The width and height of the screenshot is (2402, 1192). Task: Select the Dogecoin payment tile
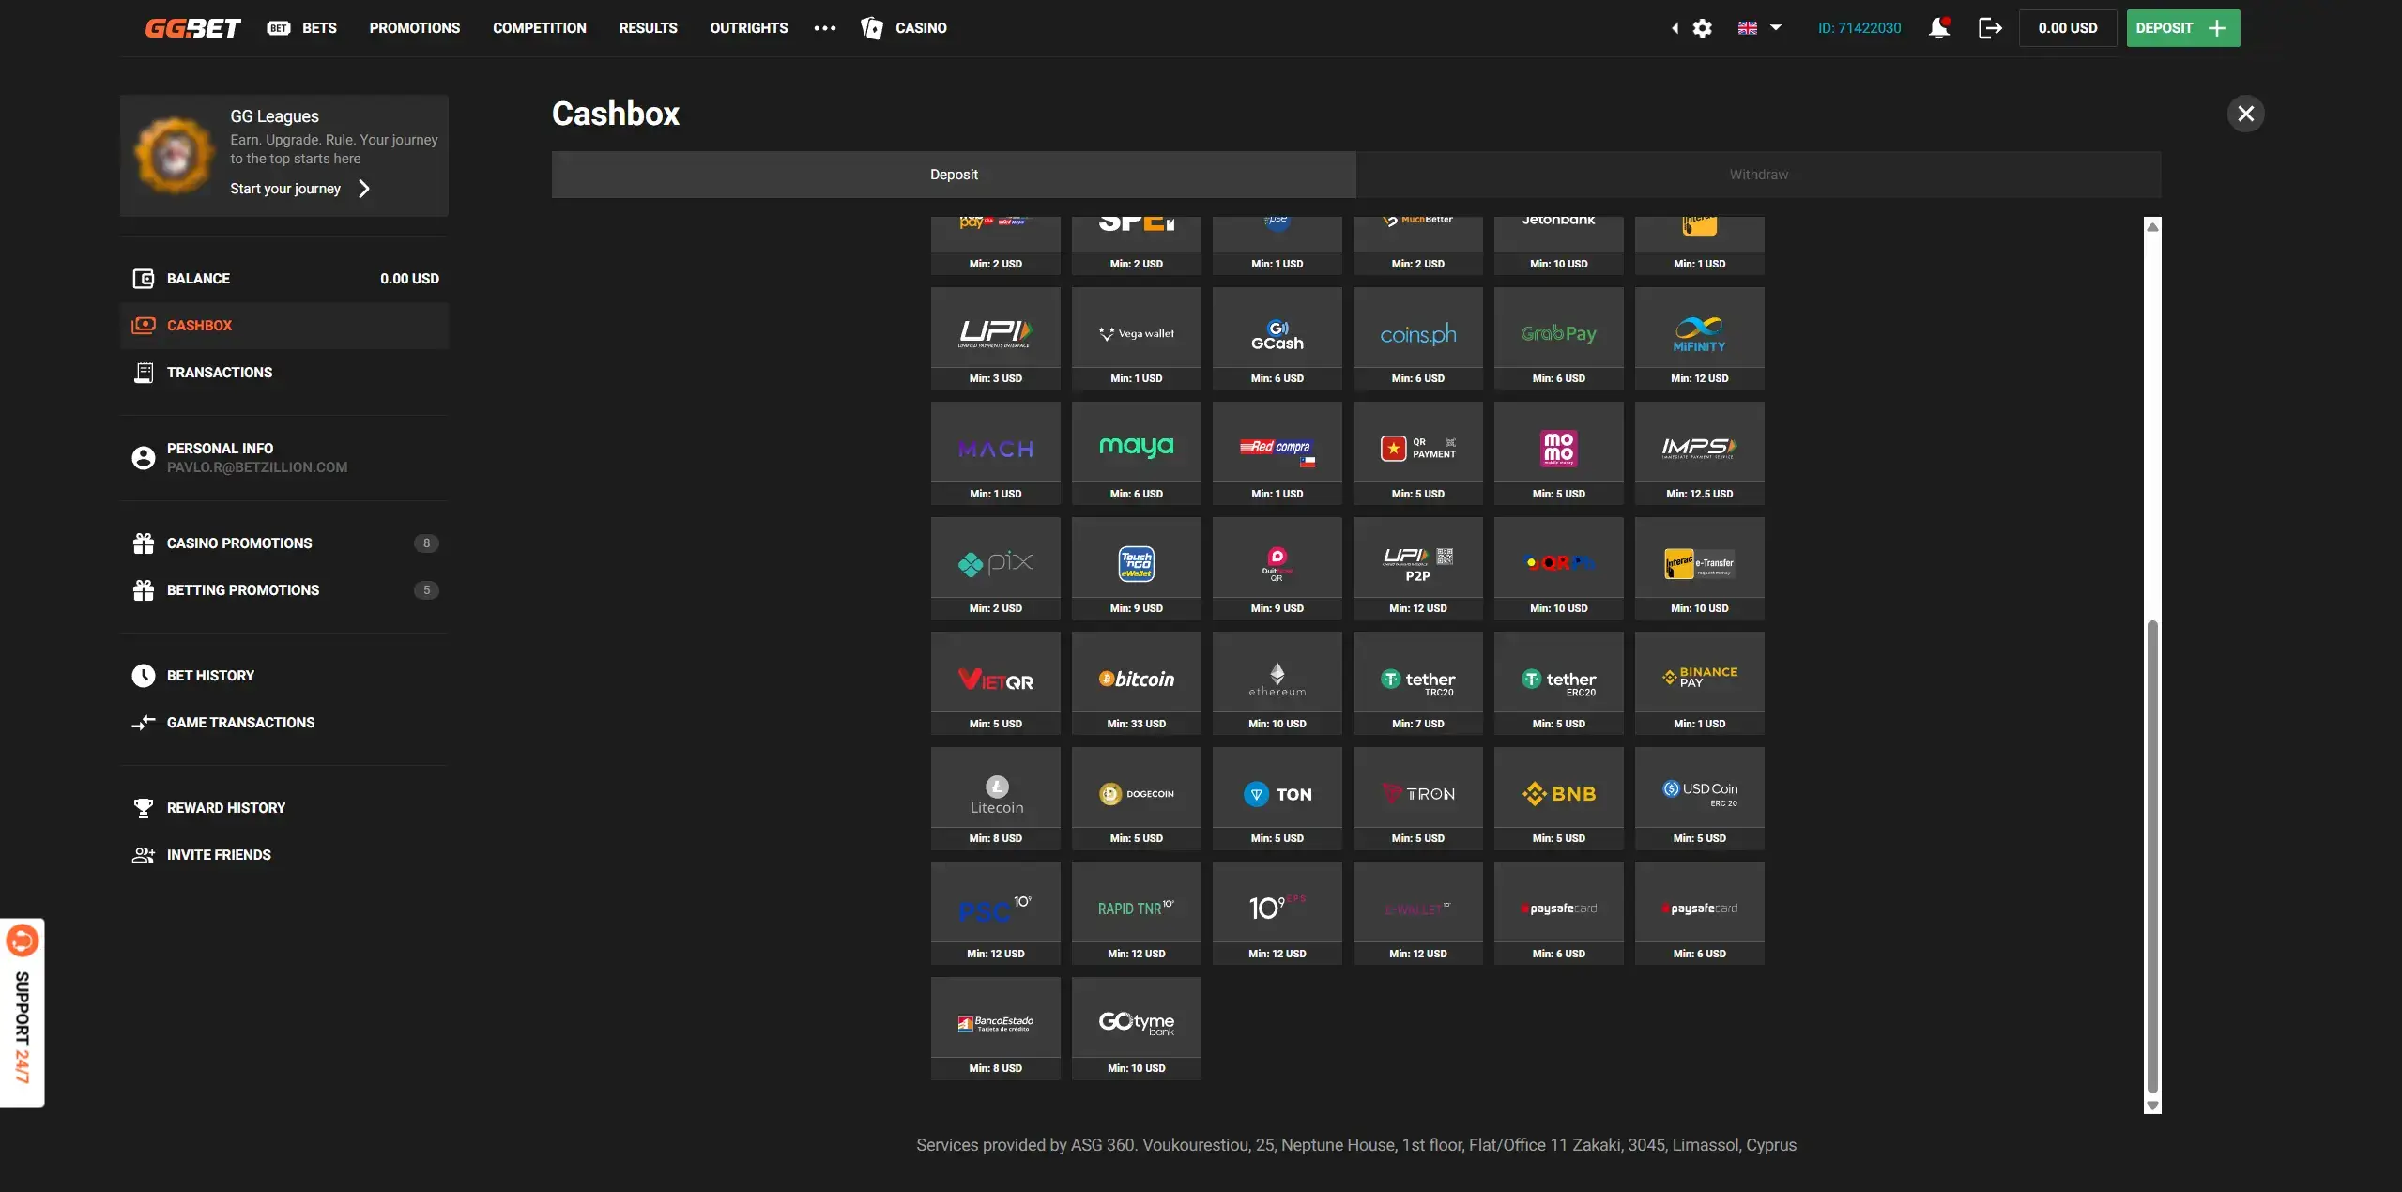[1136, 796]
